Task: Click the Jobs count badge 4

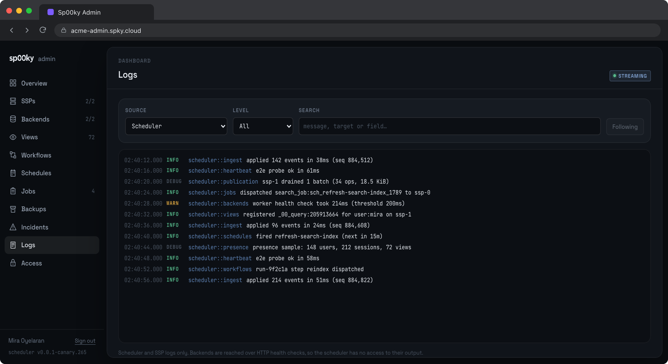Action: point(93,191)
